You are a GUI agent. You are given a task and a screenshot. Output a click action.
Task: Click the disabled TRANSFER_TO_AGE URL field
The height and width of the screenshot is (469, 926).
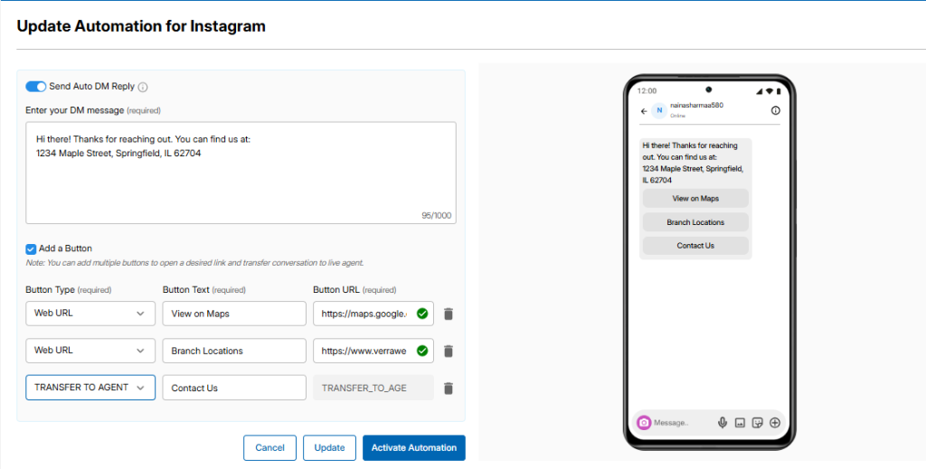[373, 388]
